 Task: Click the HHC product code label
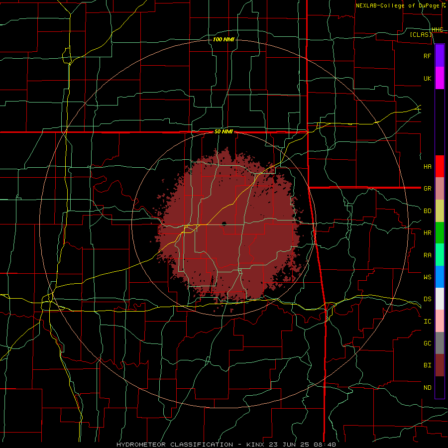(x=437, y=30)
